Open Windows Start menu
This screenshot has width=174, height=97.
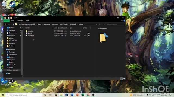pos(3,95)
